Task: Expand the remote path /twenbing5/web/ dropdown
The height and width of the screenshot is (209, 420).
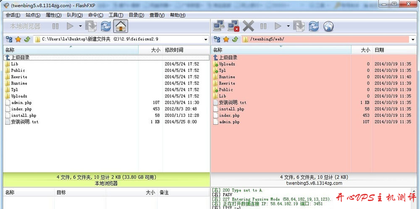Action: tap(412, 39)
